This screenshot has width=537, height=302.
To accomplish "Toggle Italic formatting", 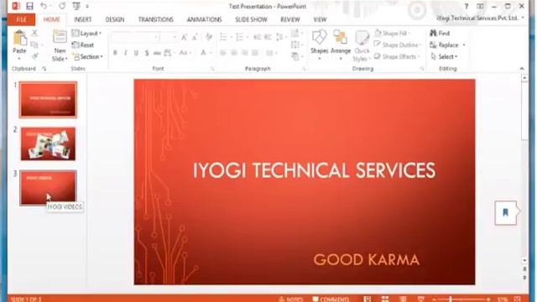I will click(126, 53).
